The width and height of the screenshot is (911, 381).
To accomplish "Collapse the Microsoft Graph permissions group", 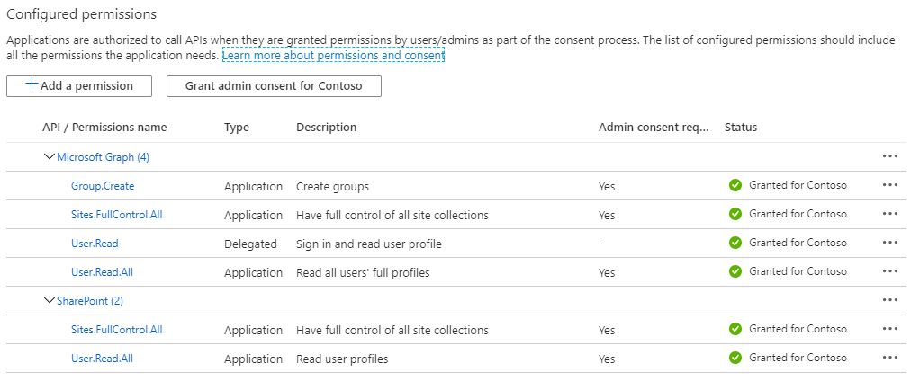I will [50, 156].
